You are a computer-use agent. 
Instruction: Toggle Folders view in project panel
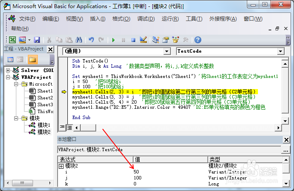coord(33,60)
